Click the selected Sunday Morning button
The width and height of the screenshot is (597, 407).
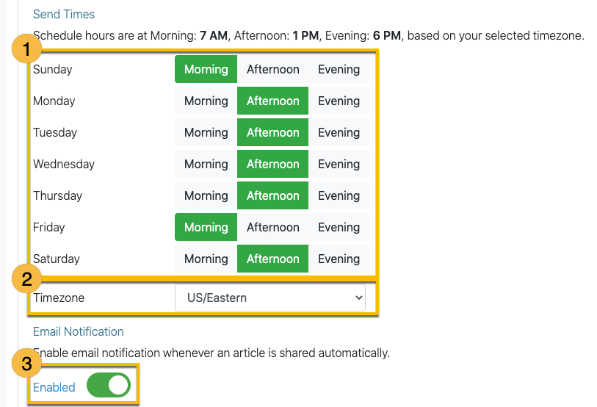(206, 69)
